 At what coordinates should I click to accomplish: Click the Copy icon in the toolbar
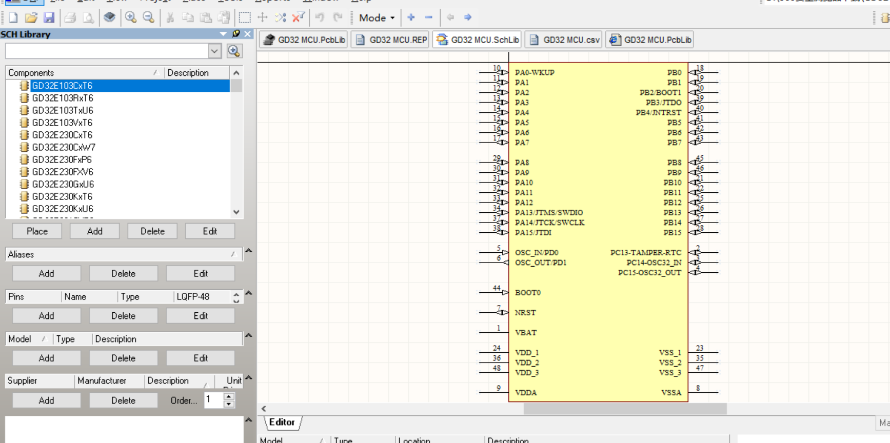coord(188,17)
